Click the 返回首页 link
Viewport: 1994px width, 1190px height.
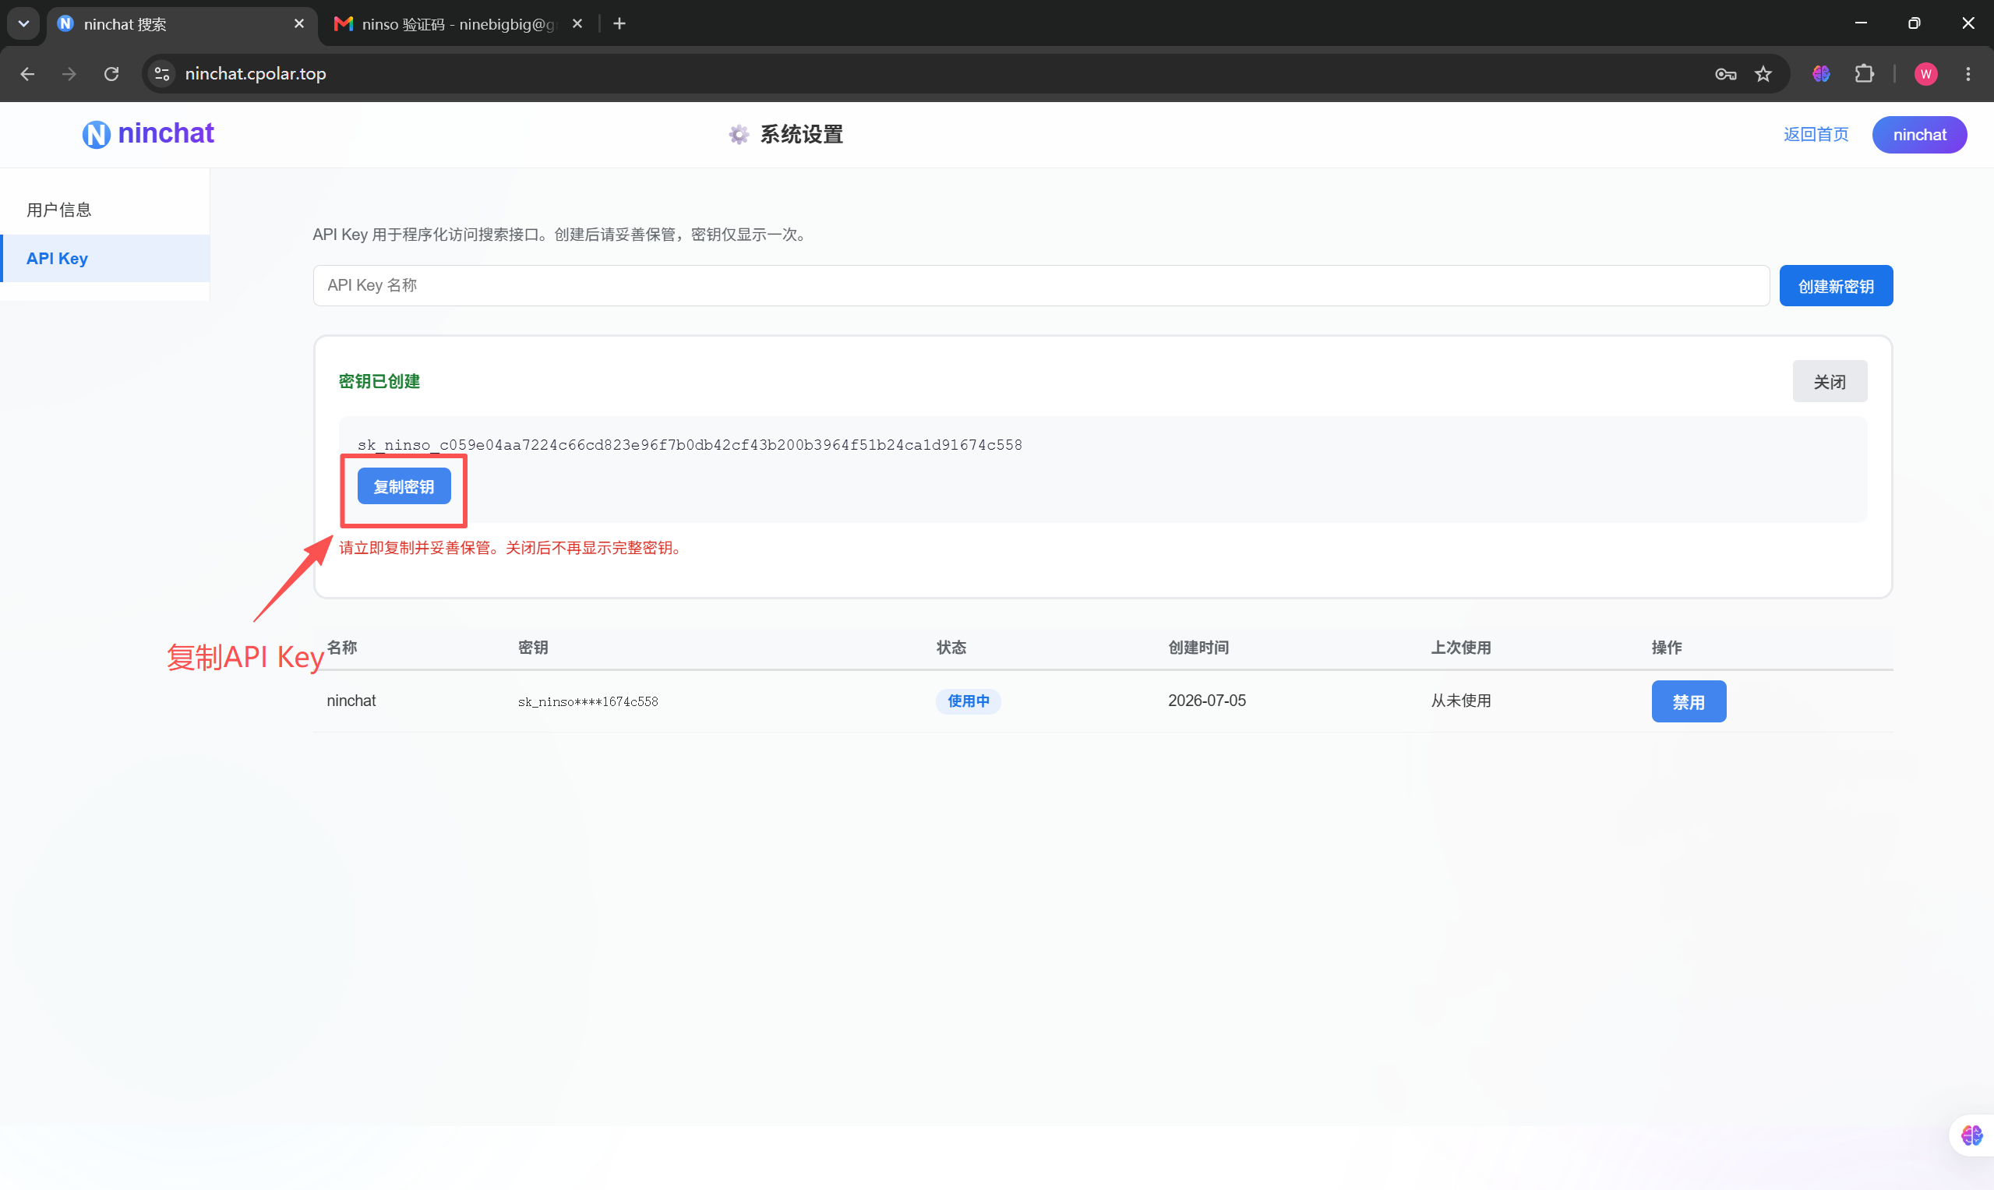[1816, 135]
